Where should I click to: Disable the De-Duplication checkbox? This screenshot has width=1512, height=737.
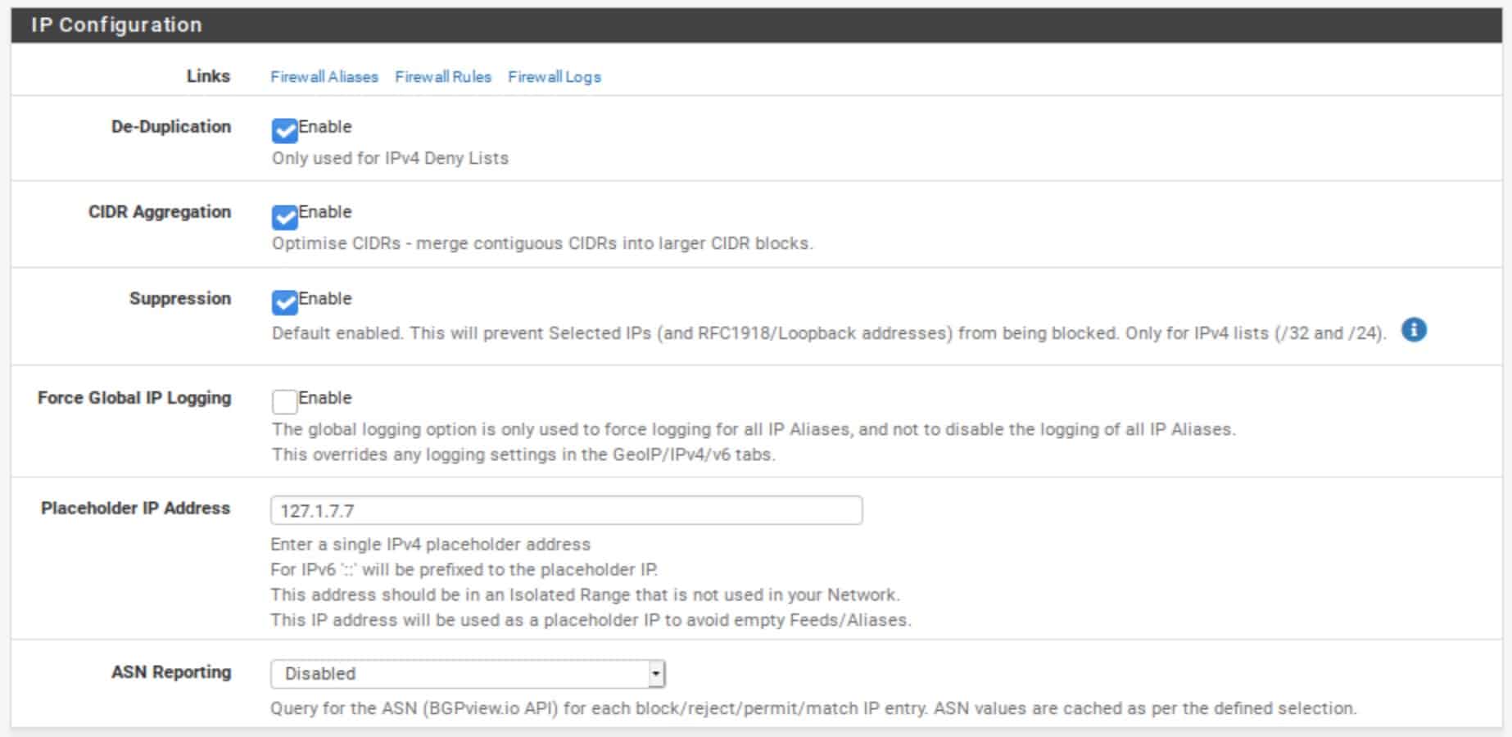click(284, 130)
